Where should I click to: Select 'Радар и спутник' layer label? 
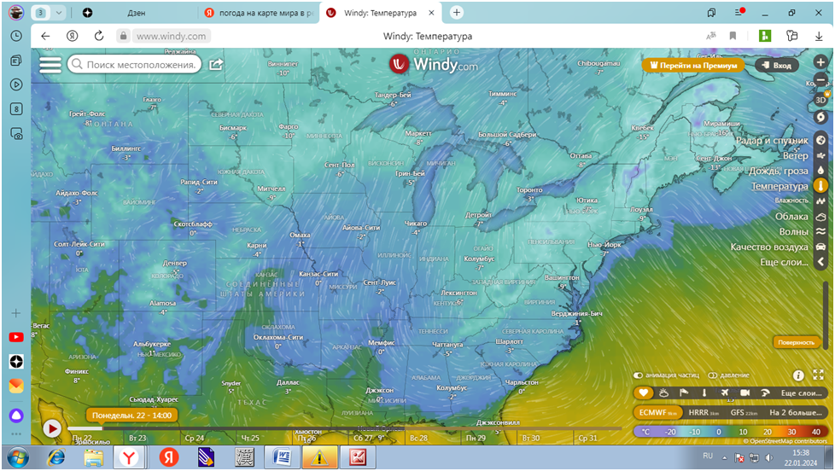772,141
